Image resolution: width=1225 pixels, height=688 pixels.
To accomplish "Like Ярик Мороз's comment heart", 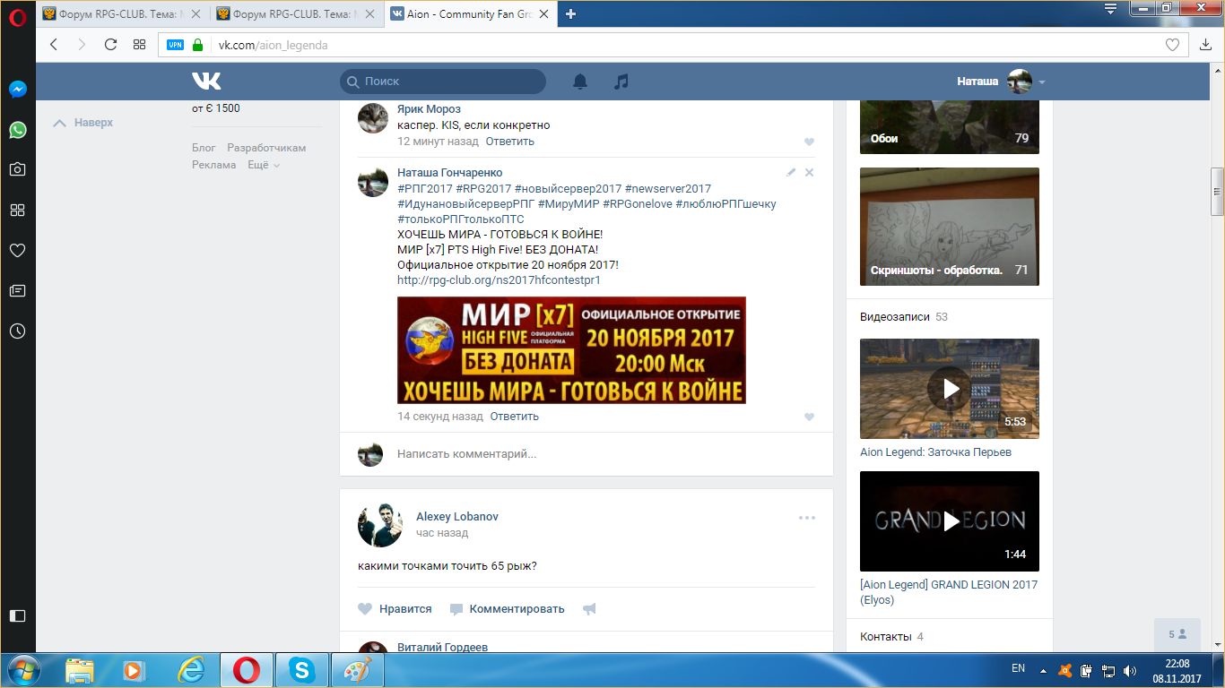I will 809,142.
